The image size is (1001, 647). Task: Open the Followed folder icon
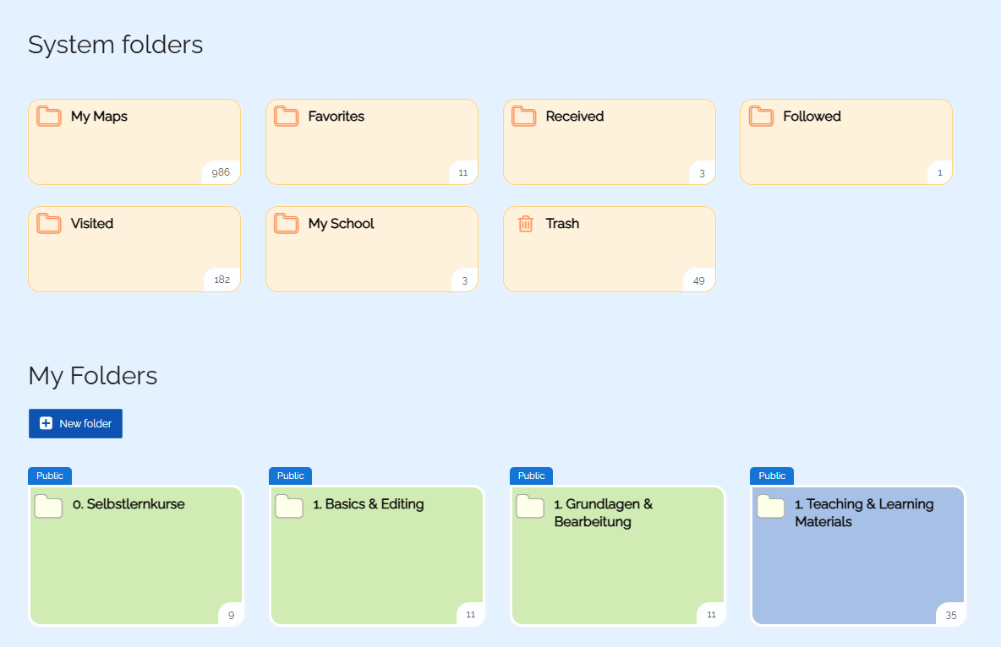click(761, 116)
